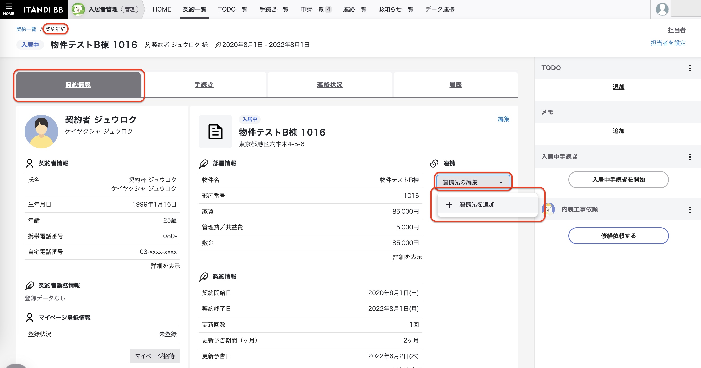Click the 生年月日 value 1999年1月16日
The height and width of the screenshot is (368, 701).
[x=154, y=204]
